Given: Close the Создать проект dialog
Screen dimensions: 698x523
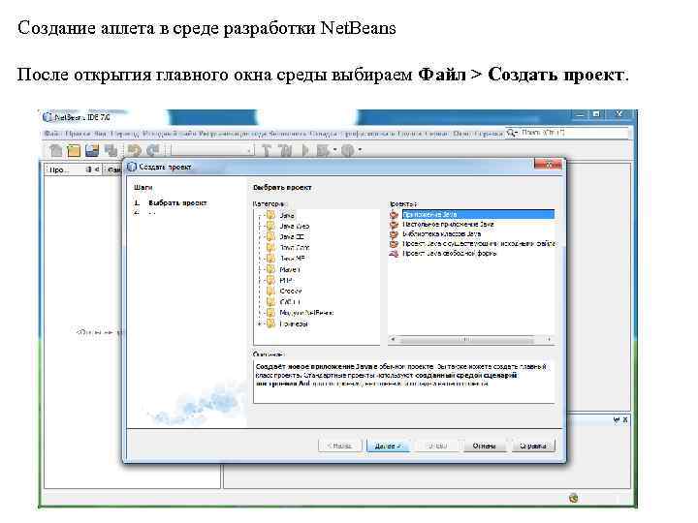Looking at the screenshot, I should 548,165.
